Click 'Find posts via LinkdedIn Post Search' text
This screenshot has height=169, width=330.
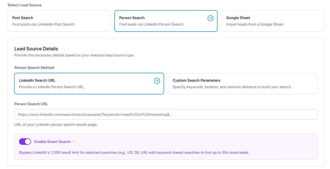43,24
